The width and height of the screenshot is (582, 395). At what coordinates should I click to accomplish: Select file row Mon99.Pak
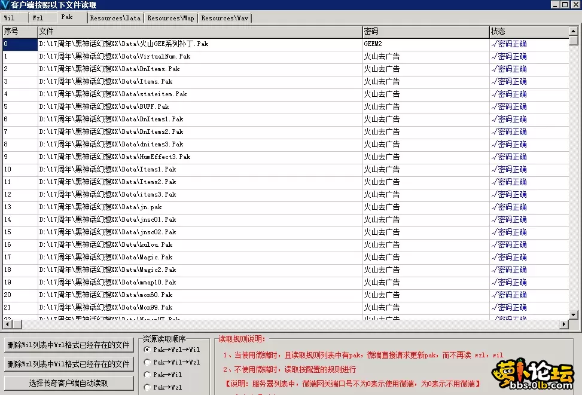pyautogui.click(x=285, y=307)
